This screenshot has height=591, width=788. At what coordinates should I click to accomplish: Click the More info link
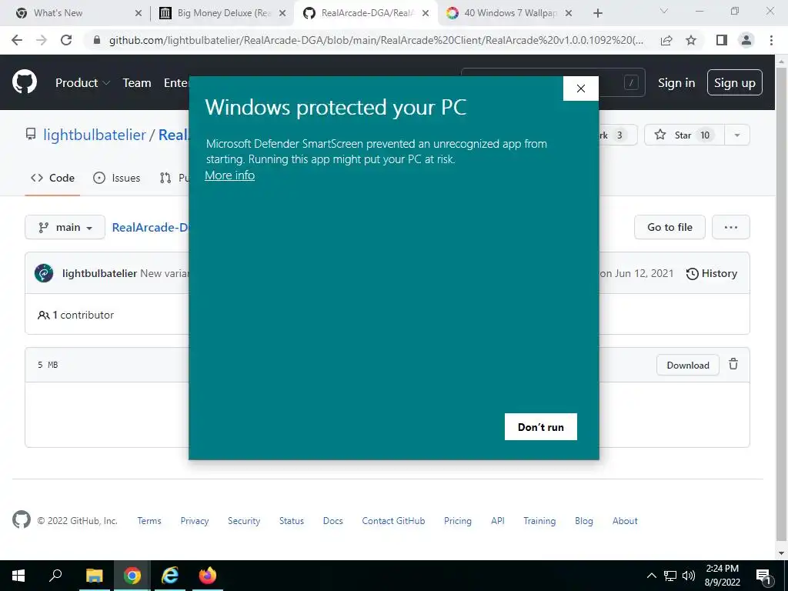click(229, 175)
